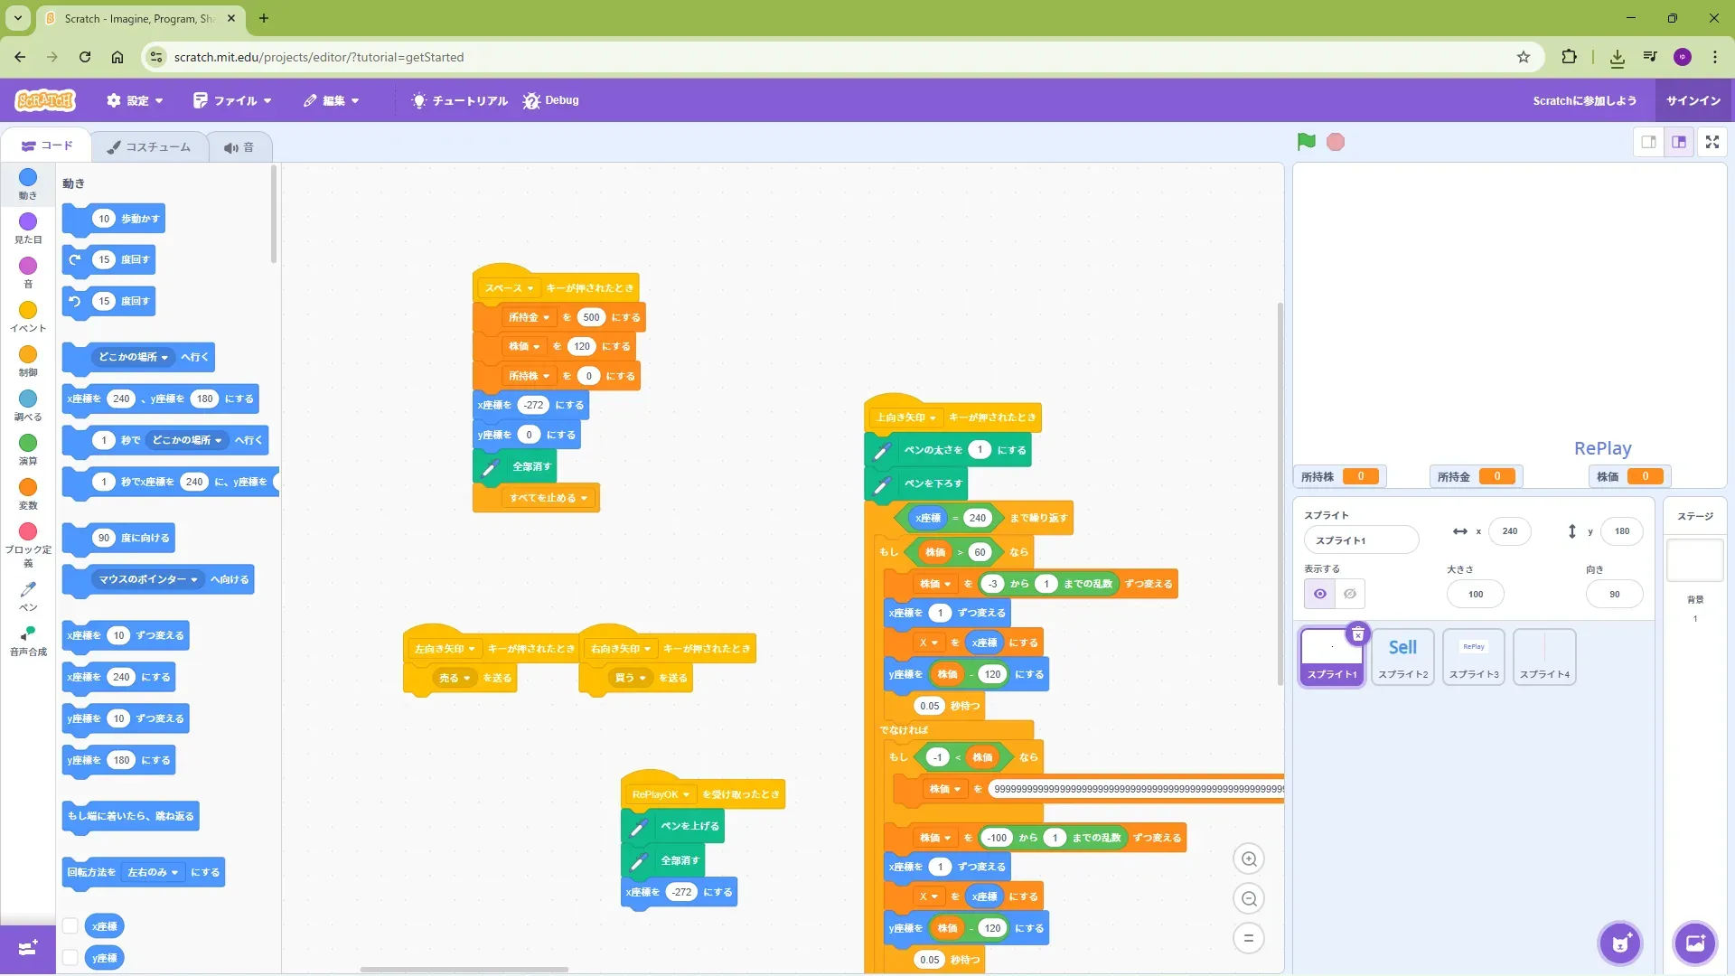Switch to small stage layout
The width and height of the screenshot is (1735, 976).
point(1648,142)
